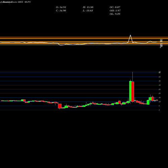Click the low price value L: 13.63

pyautogui.click(x=88, y=11)
